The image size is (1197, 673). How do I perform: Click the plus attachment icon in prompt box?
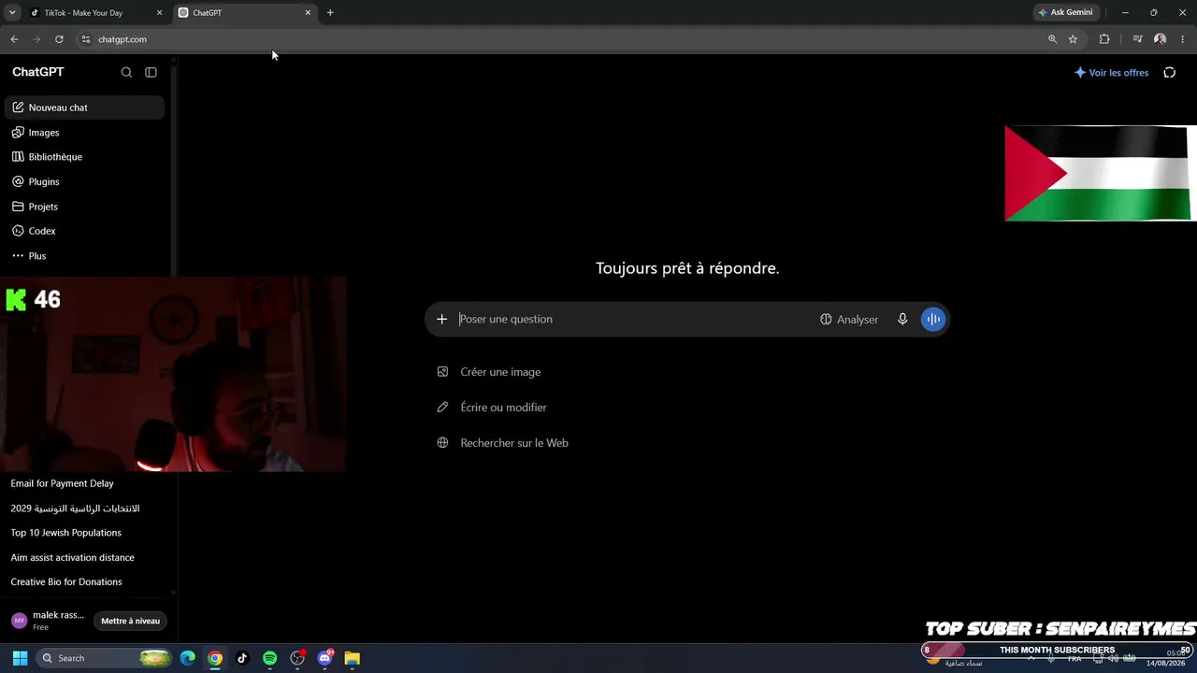pos(442,319)
